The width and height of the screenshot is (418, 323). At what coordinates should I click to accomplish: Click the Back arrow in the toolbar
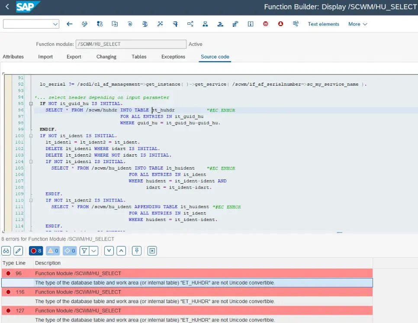[x=69, y=24]
